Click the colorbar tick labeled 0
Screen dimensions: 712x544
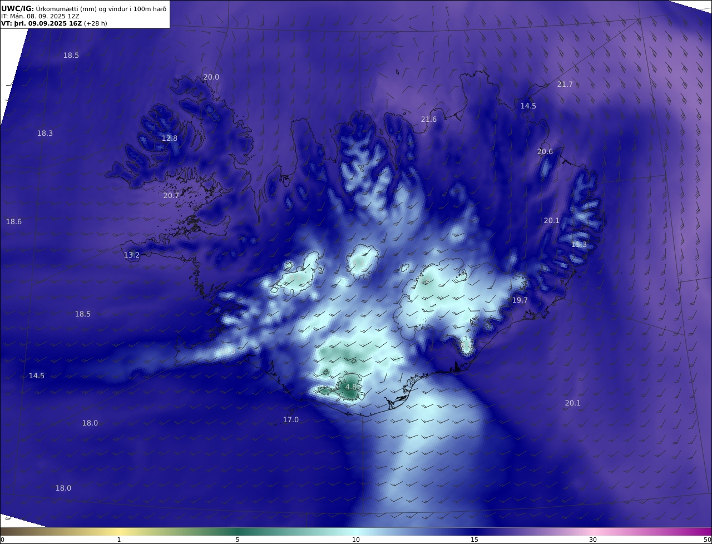coord(2,540)
